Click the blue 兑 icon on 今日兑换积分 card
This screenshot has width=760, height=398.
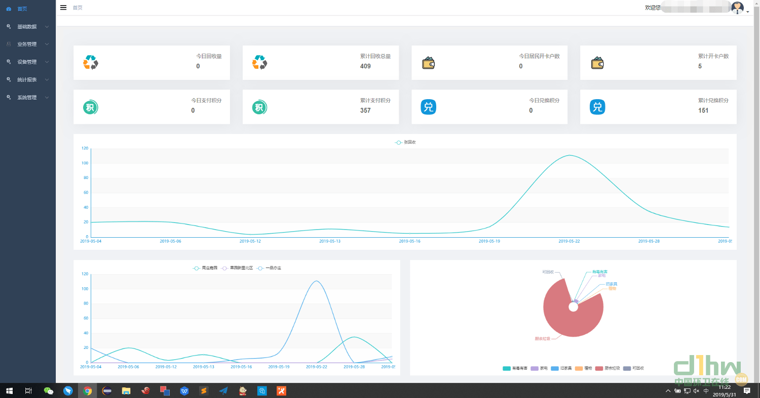click(428, 107)
